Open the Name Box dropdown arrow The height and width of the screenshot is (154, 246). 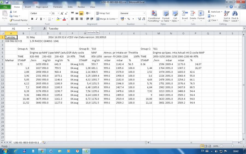[x=29, y=28]
